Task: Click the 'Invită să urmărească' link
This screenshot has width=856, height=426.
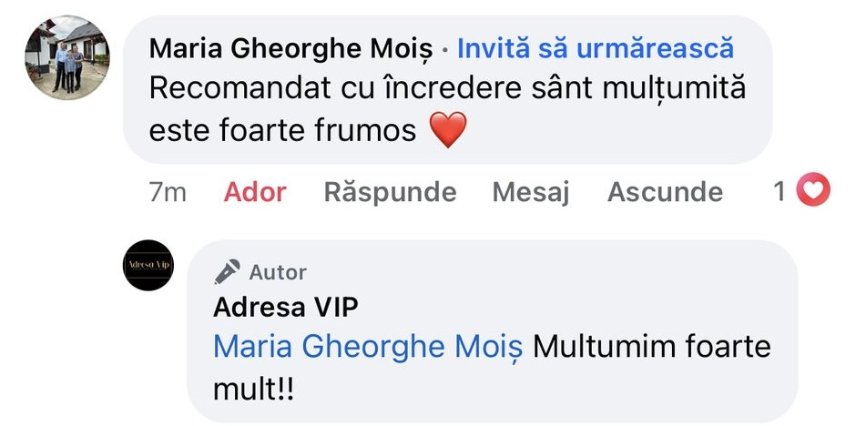Action: (x=595, y=48)
